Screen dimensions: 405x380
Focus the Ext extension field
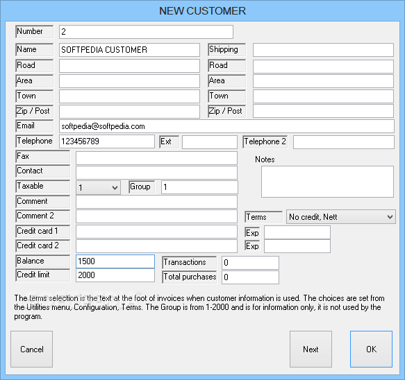pyautogui.click(x=210, y=142)
